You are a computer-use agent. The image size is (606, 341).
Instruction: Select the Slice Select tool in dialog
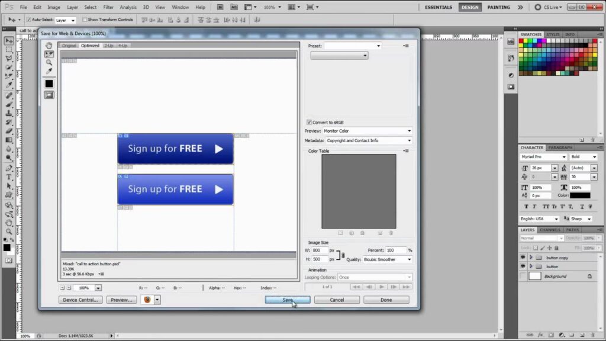pos(49,54)
